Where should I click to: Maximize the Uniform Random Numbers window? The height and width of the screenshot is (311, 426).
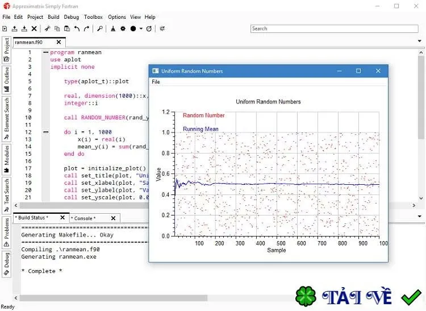358,71
